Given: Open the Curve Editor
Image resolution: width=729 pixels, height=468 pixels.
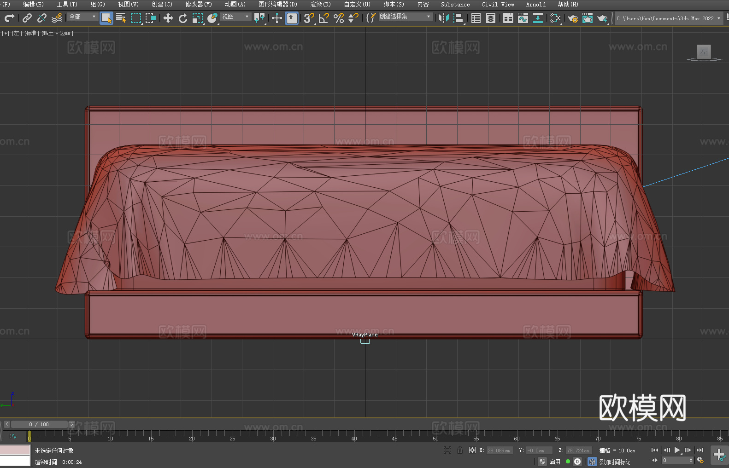Looking at the screenshot, I should 523,18.
